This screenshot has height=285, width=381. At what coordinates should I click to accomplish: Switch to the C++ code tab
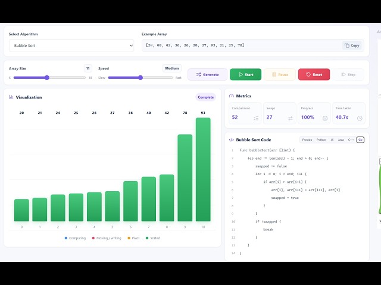[x=351, y=140]
